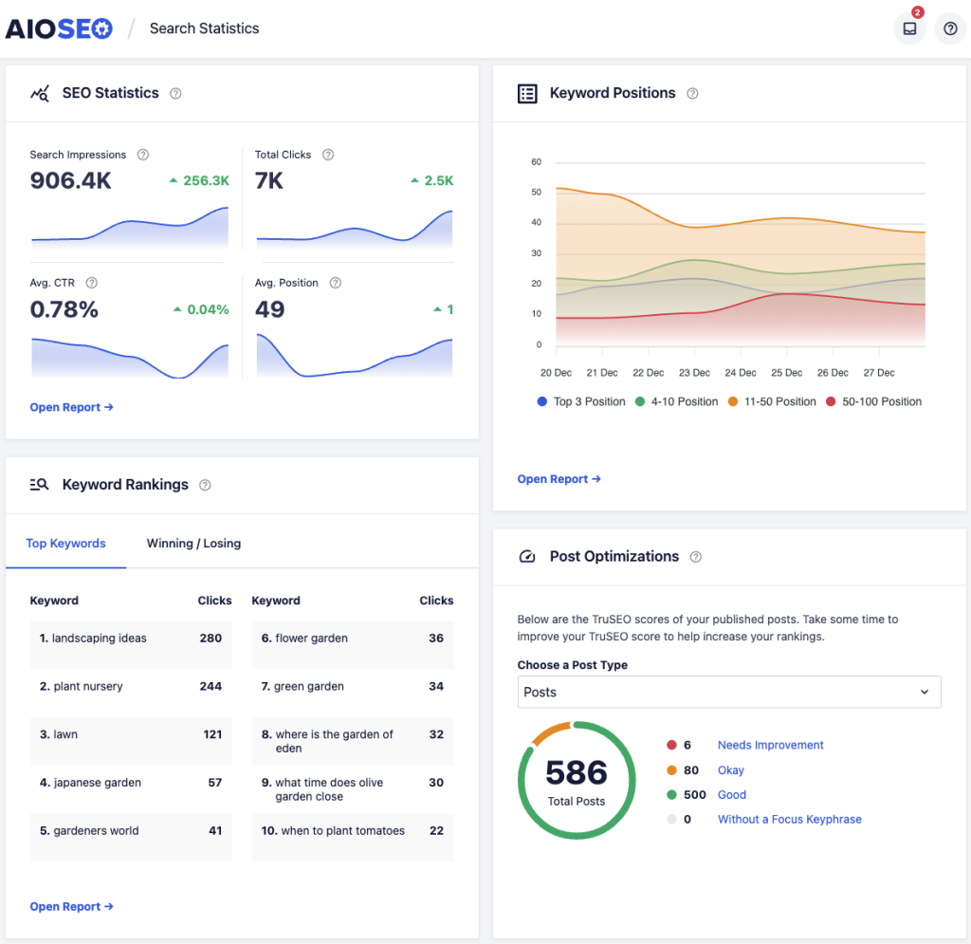Toggle 4-10 Position legend series
The image size is (971, 944).
pos(677,401)
